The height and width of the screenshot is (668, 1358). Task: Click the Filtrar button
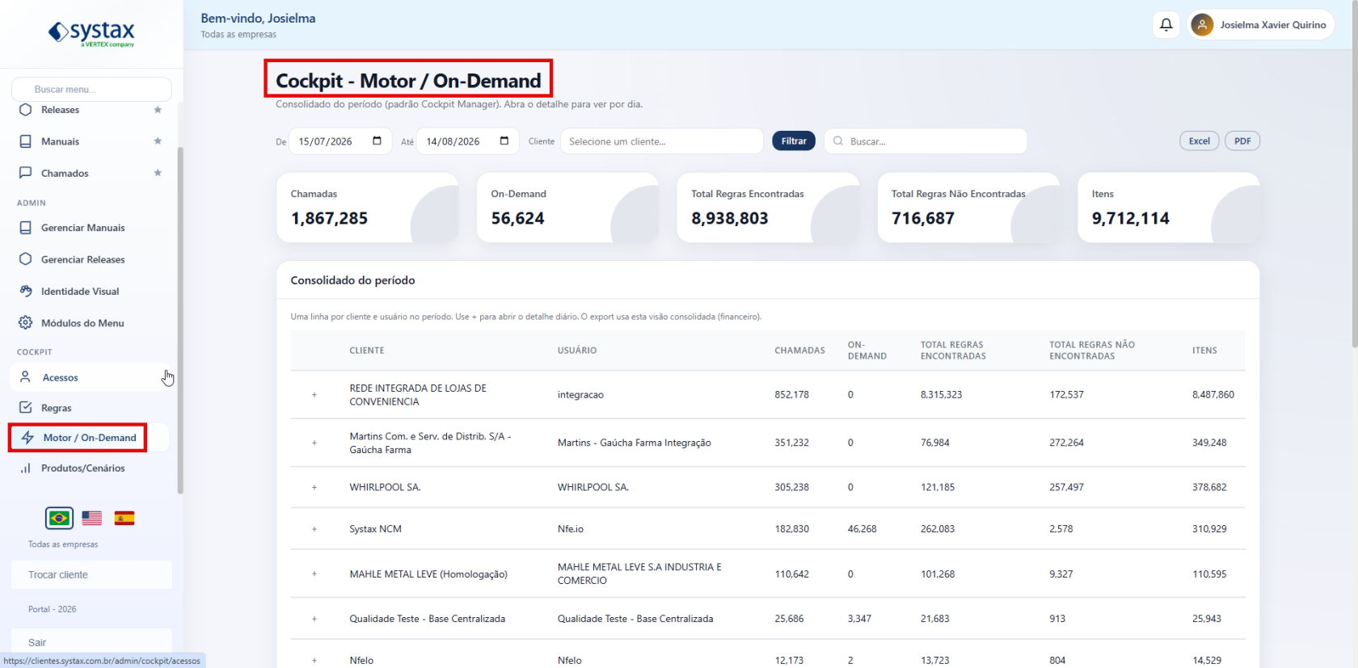[x=794, y=141]
